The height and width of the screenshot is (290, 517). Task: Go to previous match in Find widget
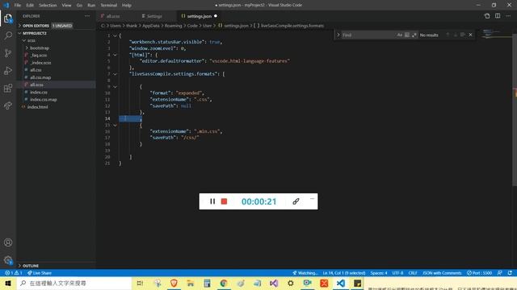click(448, 35)
